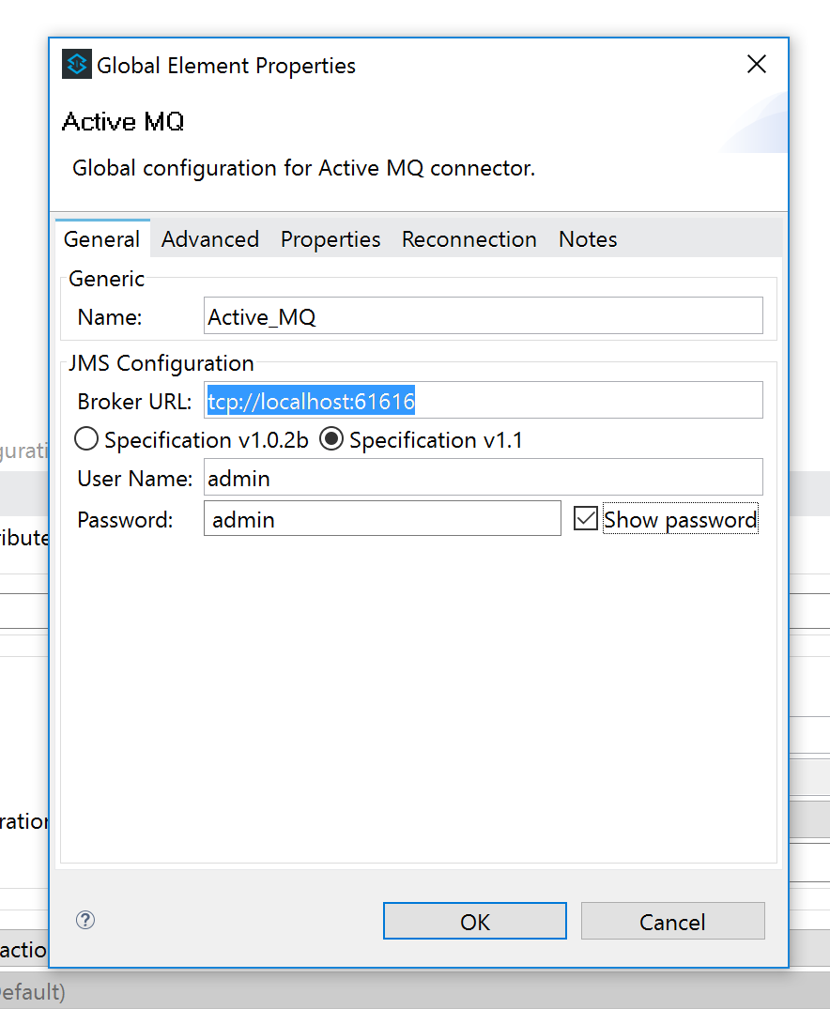830x1009 pixels.
Task: Choose the Specification v1.1 radio button
Action: (x=331, y=439)
